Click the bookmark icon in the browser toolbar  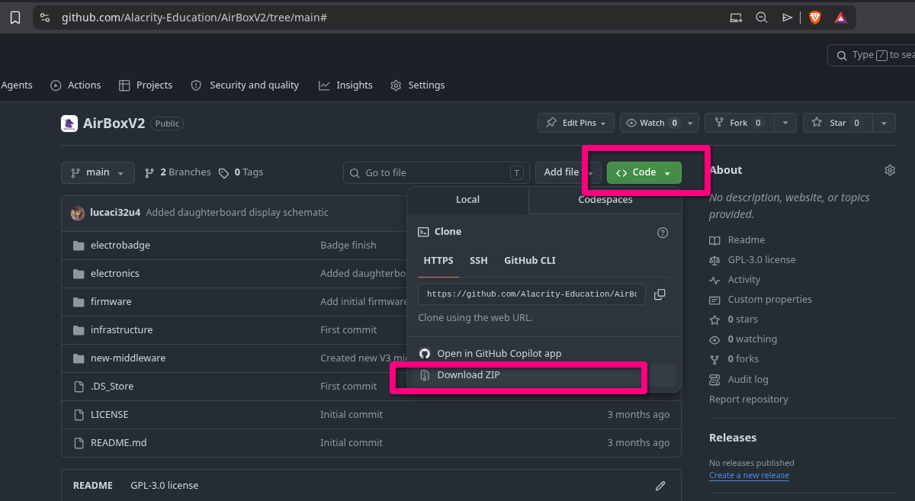(14, 18)
